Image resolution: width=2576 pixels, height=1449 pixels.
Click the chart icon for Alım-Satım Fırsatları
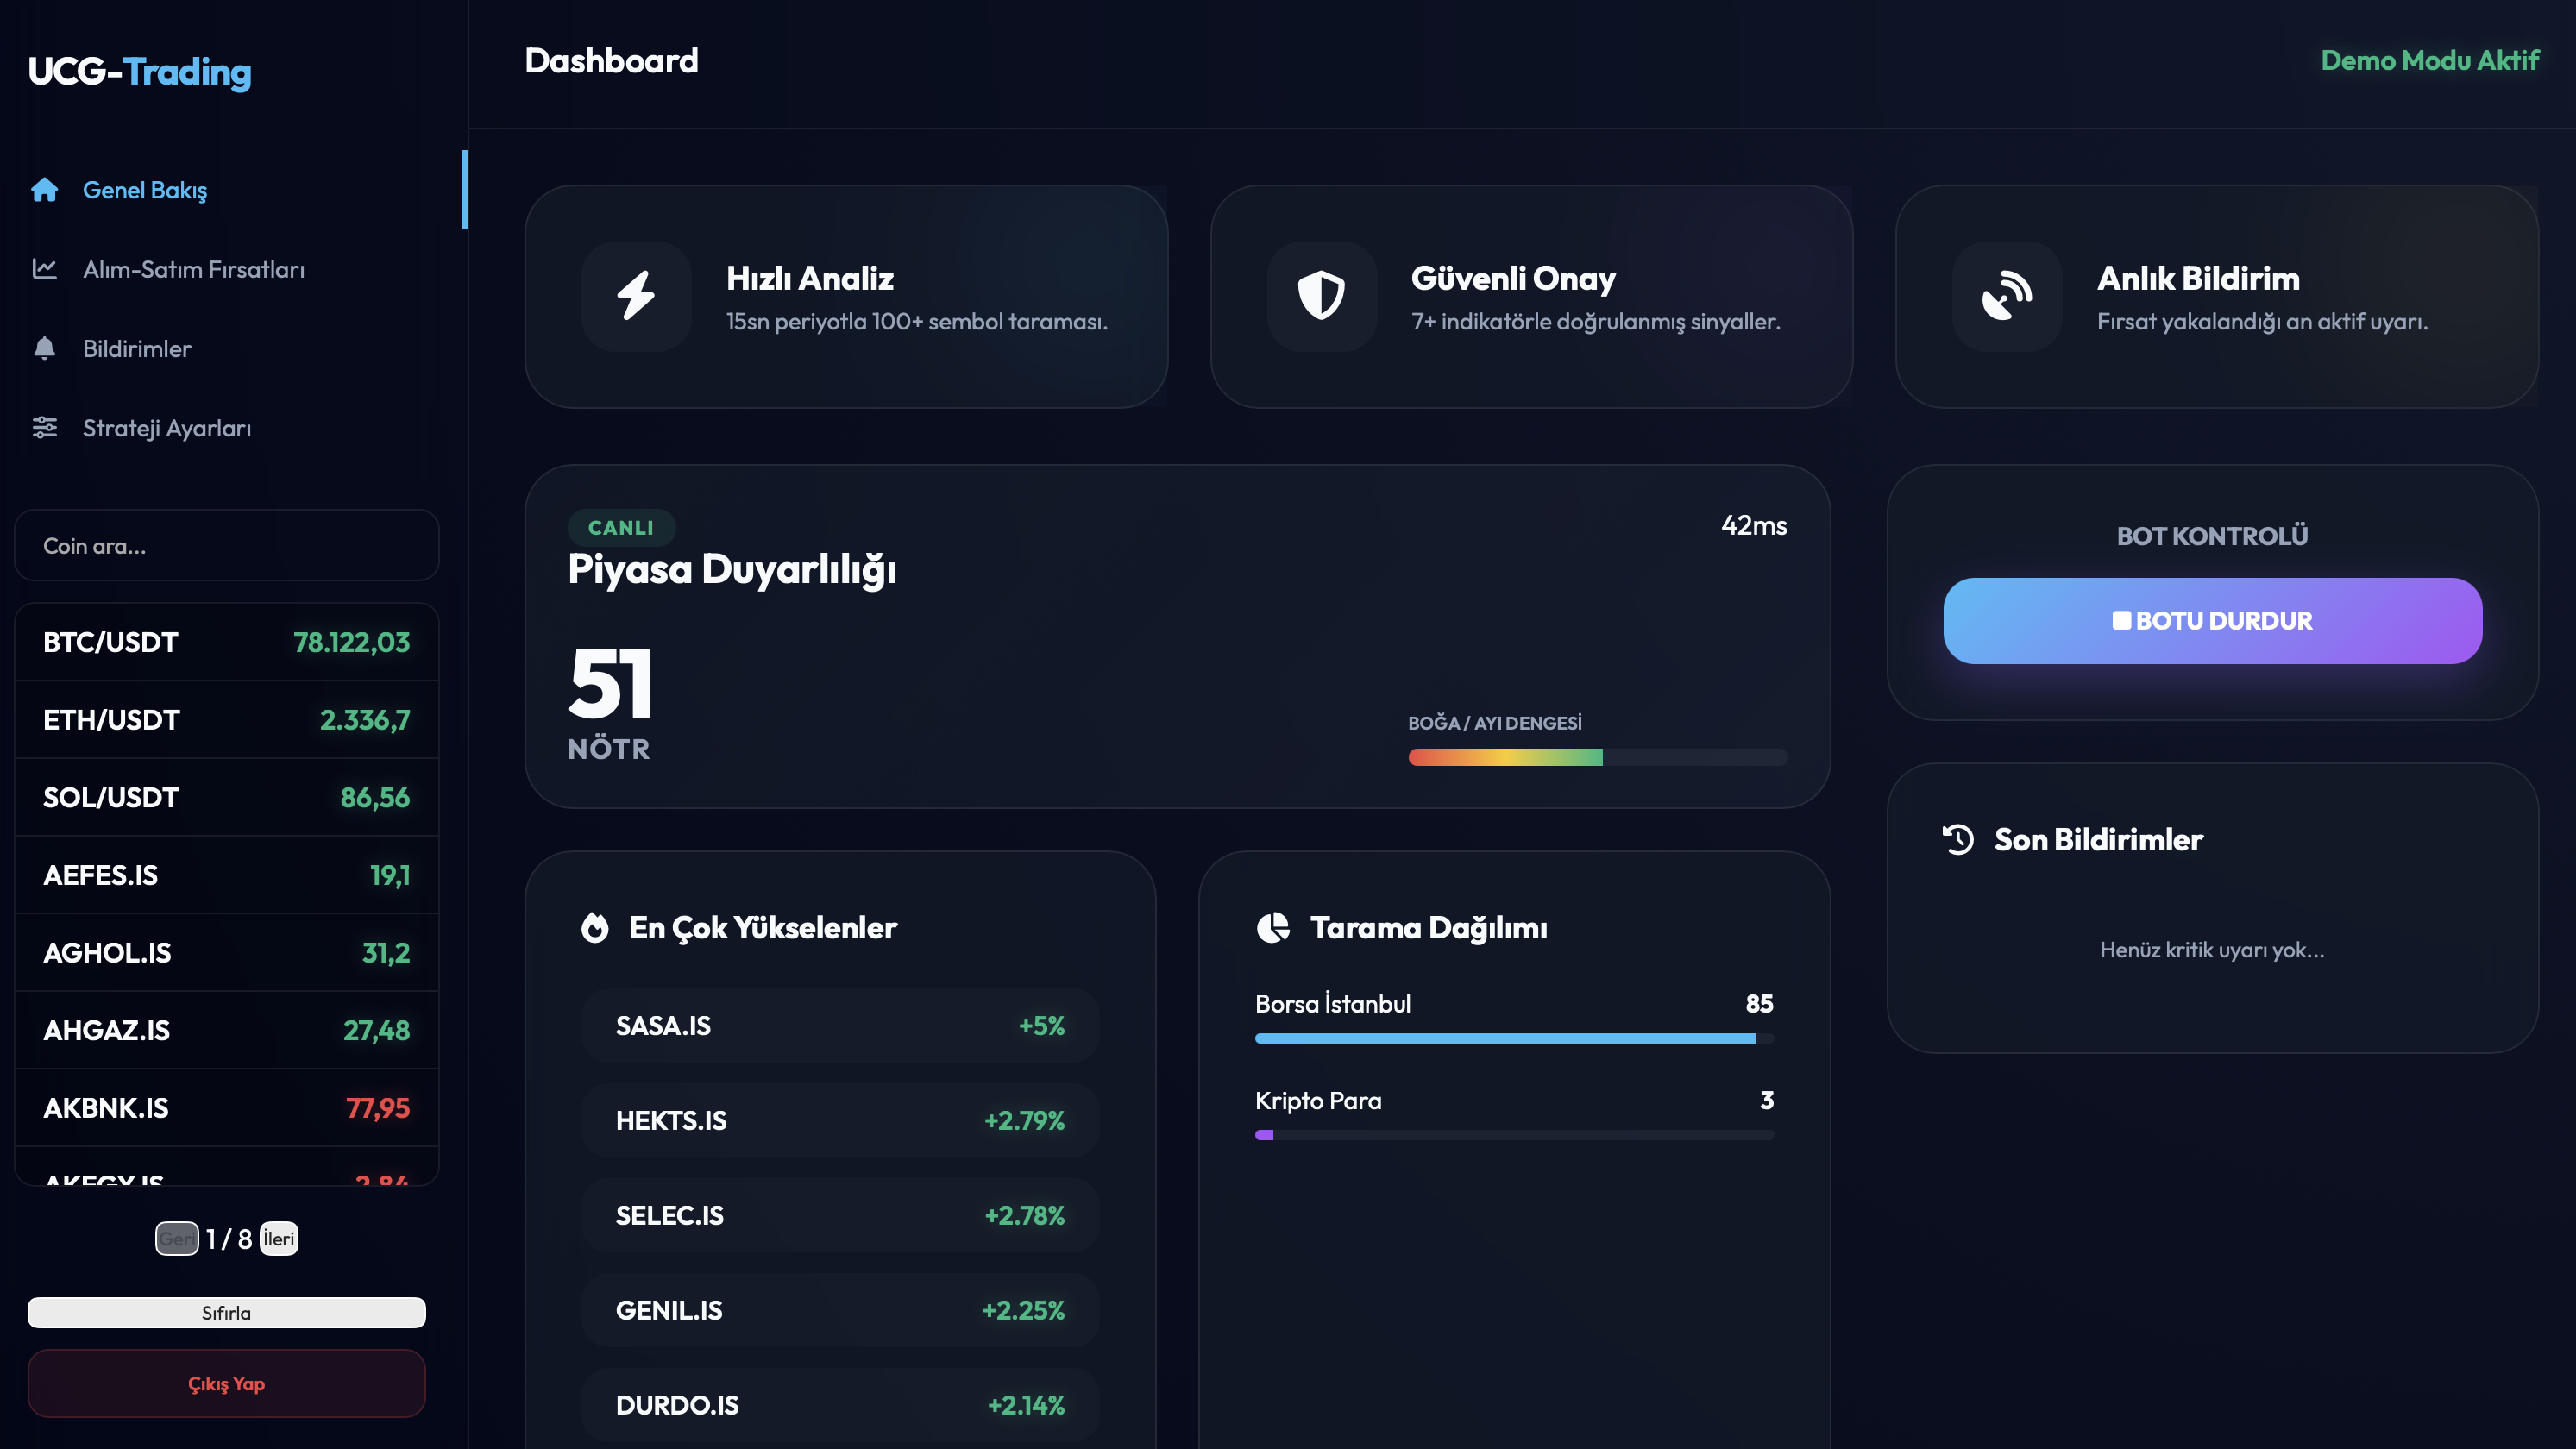(x=44, y=268)
